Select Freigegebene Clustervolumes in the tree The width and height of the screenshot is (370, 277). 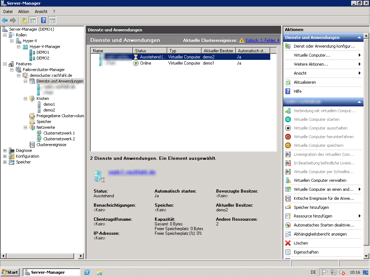[x=60, y=116]
